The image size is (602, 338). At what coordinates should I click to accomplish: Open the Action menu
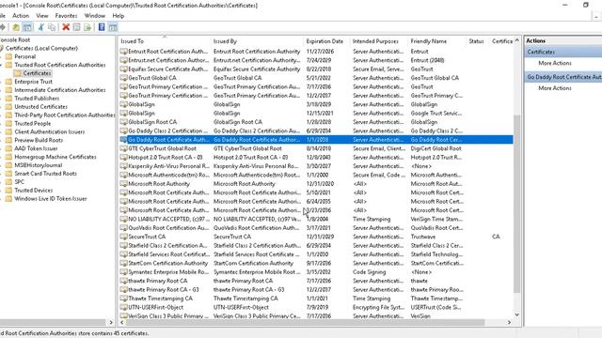[x=21, y=16]
